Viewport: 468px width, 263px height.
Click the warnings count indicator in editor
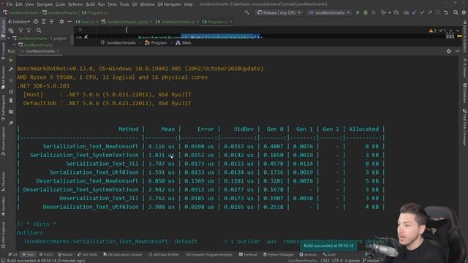point(433,31)
